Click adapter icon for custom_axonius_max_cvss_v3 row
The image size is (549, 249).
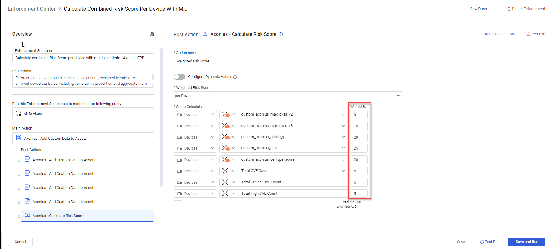(226, 126)
